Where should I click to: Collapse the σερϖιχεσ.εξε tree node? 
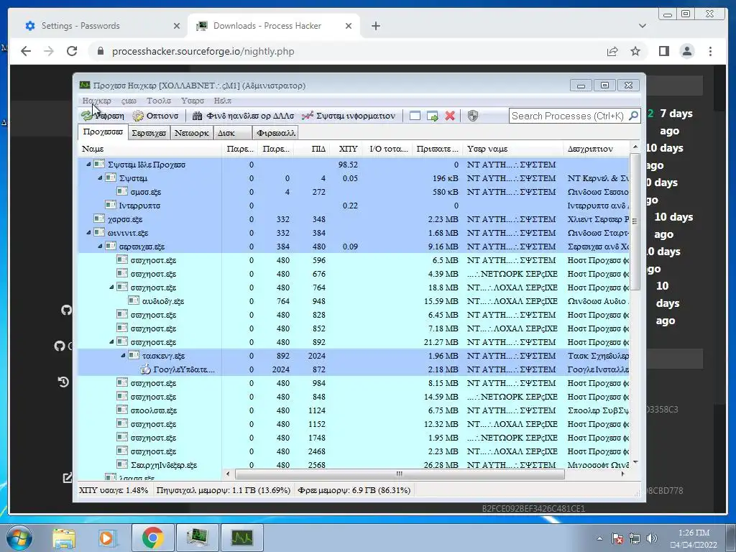pos(99,246)
